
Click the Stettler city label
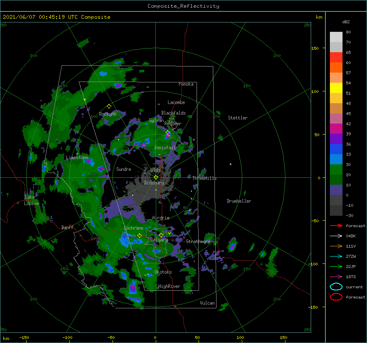(238, 118)
